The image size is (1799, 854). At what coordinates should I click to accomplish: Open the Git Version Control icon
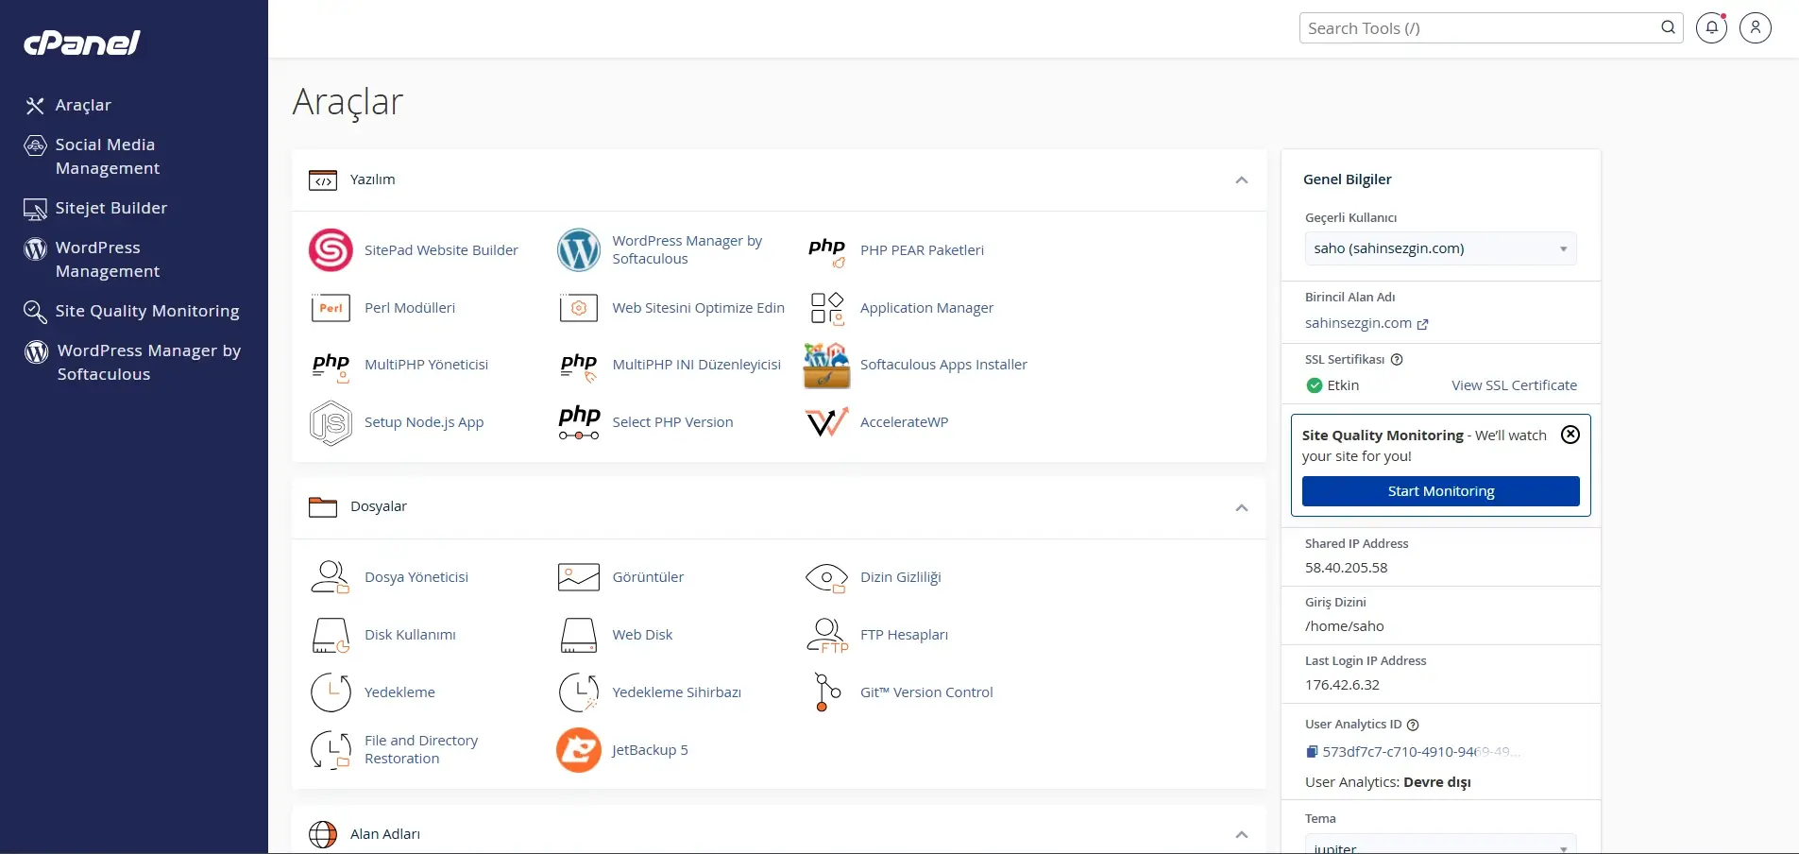tap(826, 692)
